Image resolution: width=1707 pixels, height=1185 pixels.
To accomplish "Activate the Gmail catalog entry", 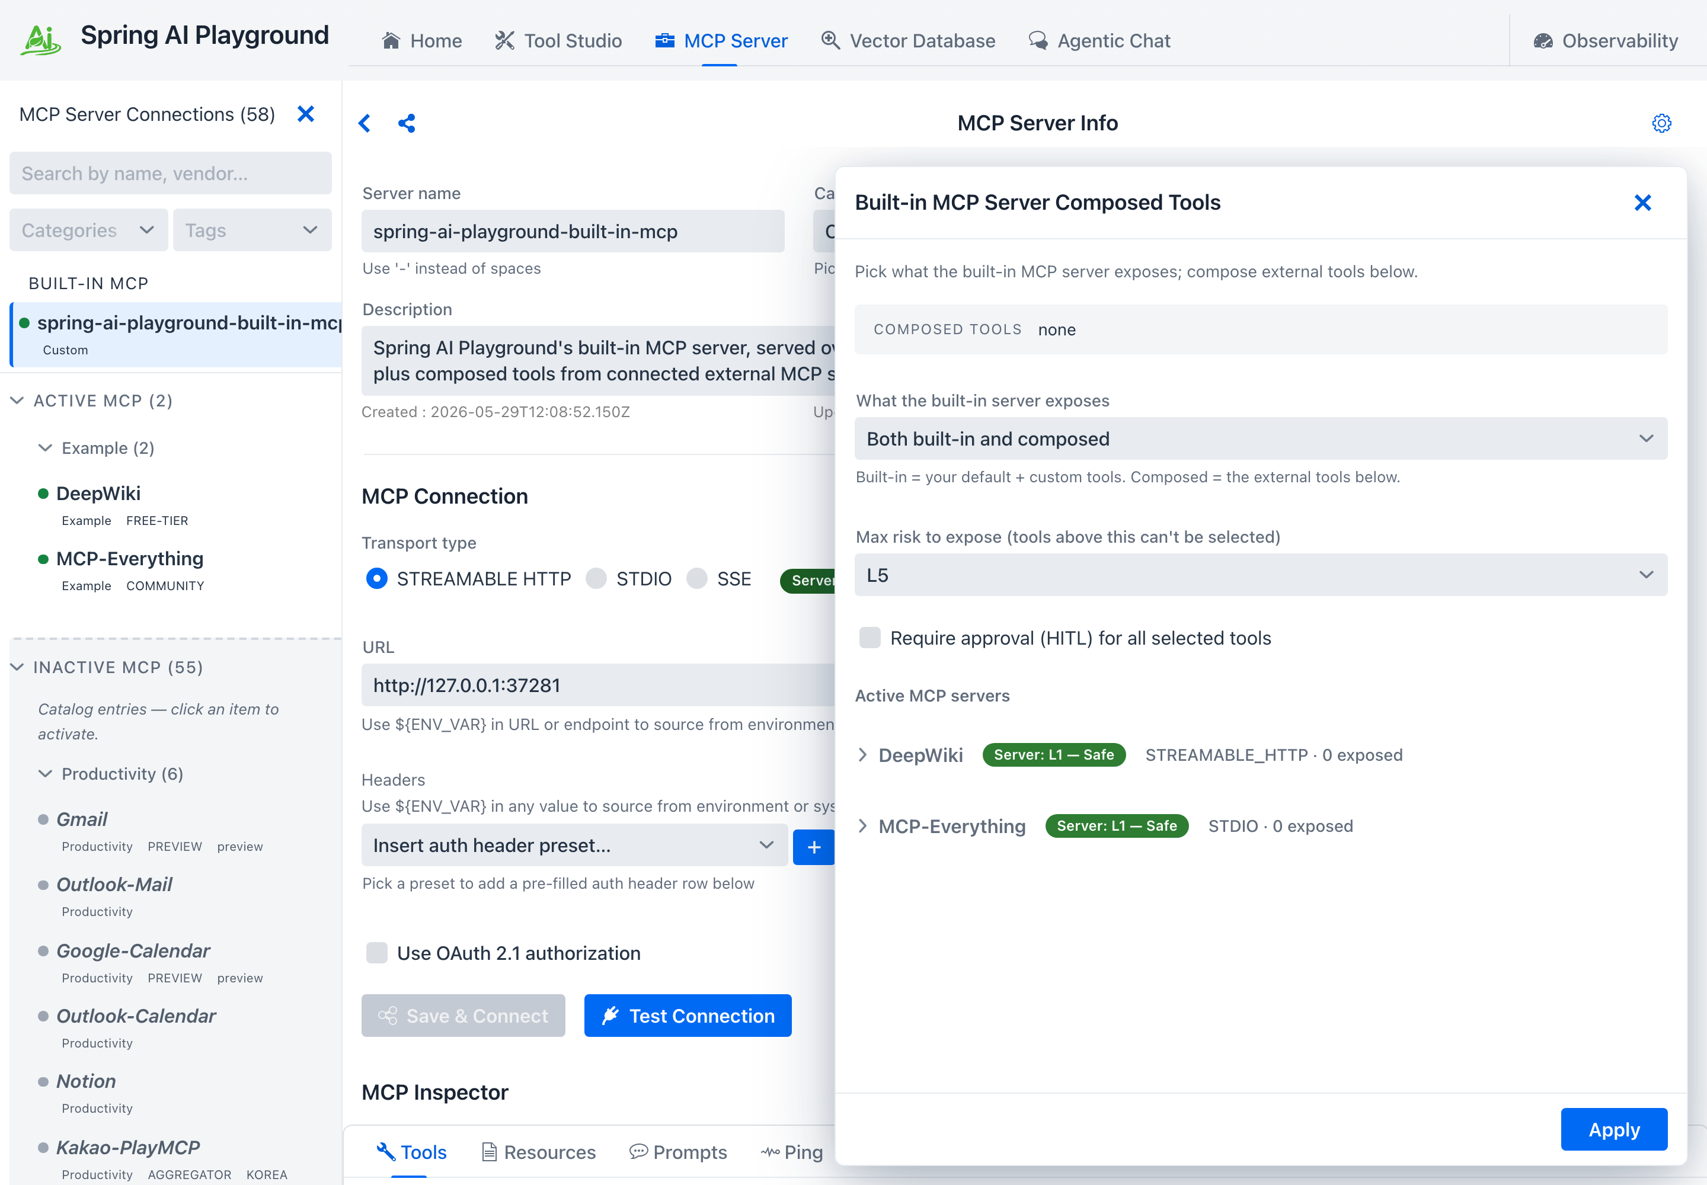I will click(x=82, y=819).
